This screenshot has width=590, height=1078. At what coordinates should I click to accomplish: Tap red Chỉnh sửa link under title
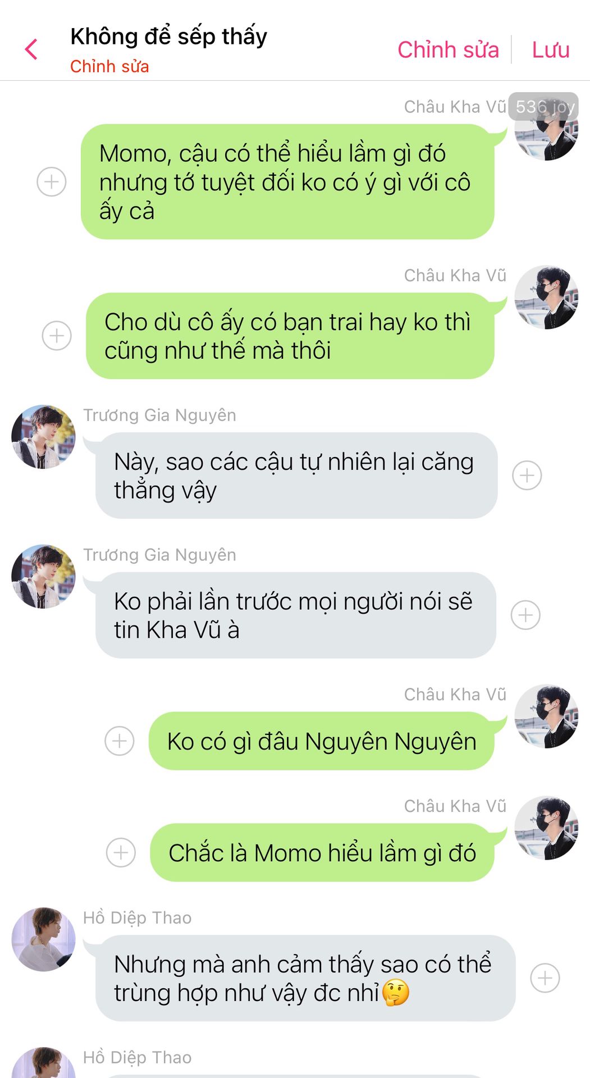point(109,66)
